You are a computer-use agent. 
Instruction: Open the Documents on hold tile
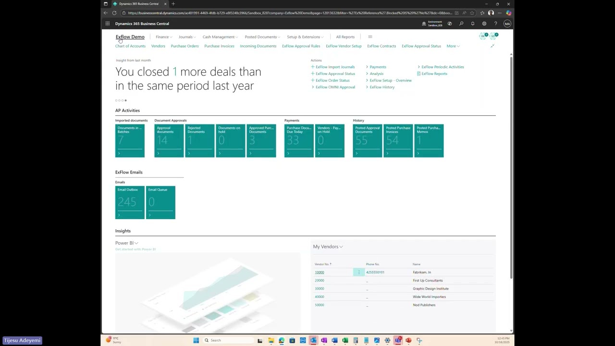click(x=231, y=141)
